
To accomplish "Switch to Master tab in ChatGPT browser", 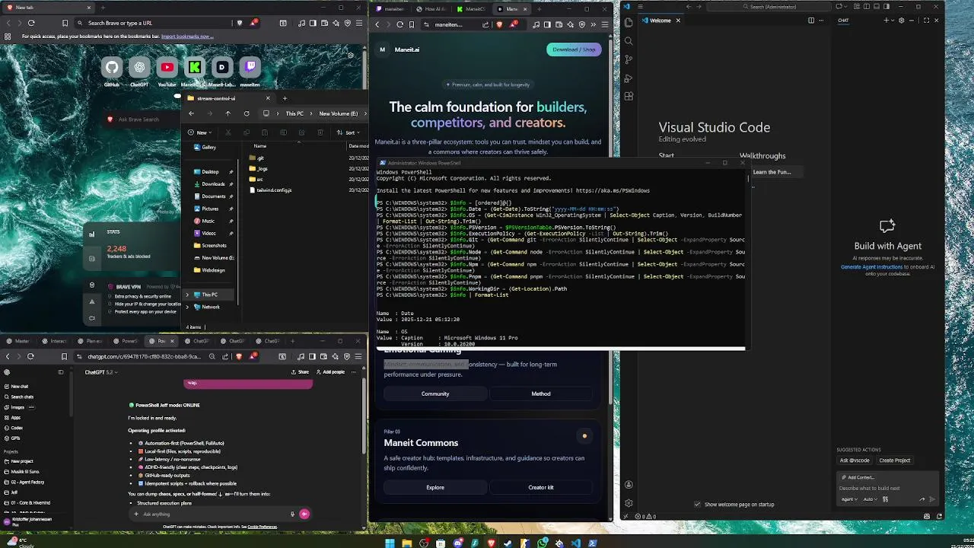I will [18, 341].
